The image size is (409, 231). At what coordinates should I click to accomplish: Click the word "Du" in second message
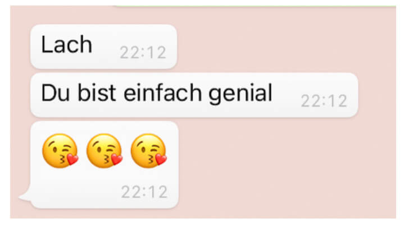[56, 93]
